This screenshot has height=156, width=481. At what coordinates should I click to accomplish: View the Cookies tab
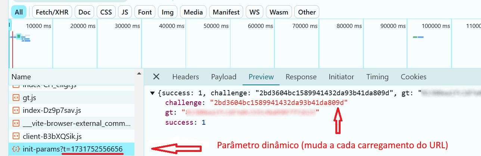click(413, 77)
